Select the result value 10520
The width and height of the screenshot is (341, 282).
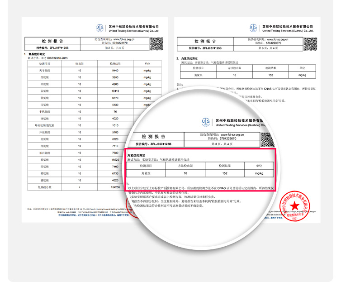115,160
